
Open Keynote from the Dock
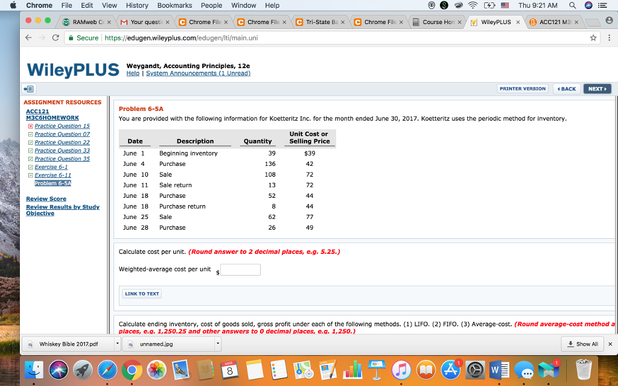[x=377, y=370]
